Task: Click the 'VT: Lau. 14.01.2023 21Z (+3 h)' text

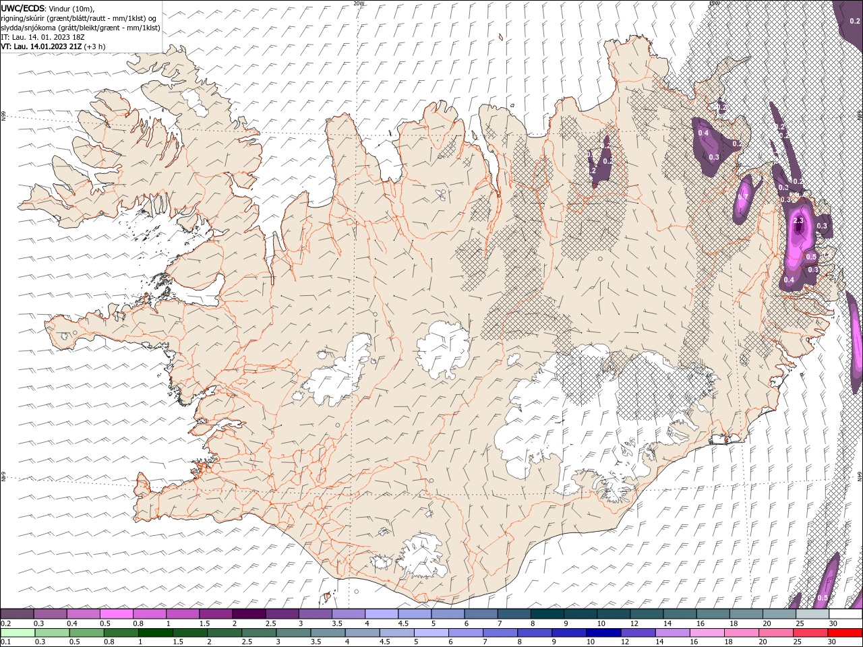Action: pos(53,47)
